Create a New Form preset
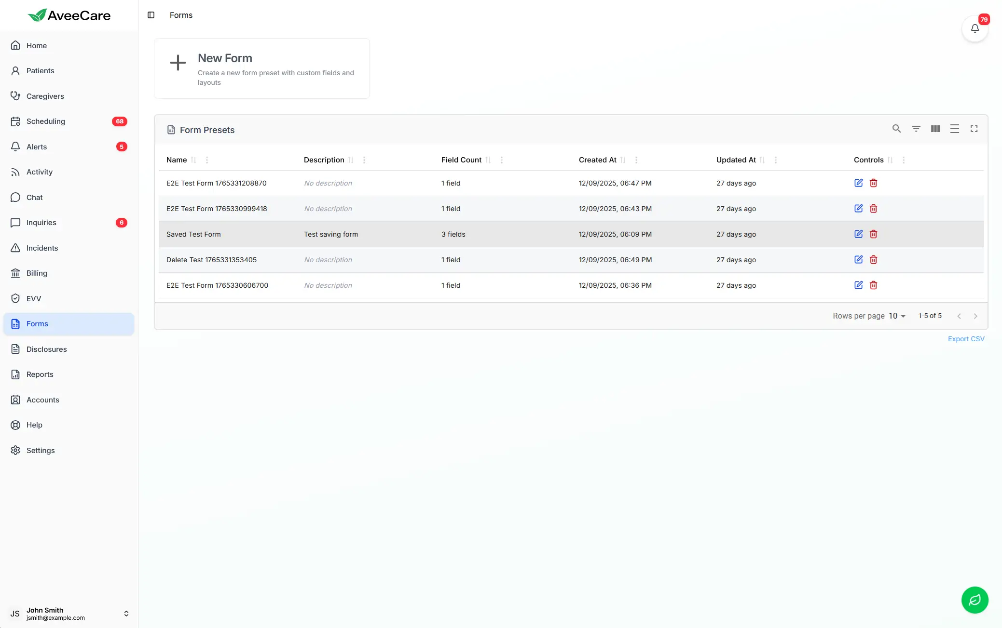This screenshot has width=1002, height=628. tap(261, 68)
